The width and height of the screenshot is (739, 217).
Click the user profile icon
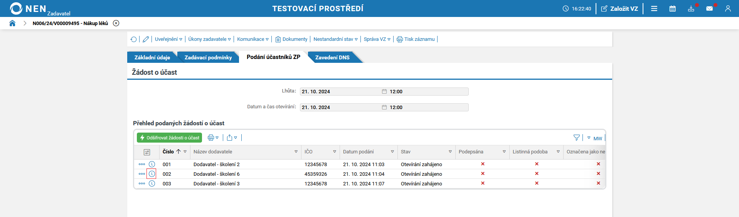coord(728,8)
